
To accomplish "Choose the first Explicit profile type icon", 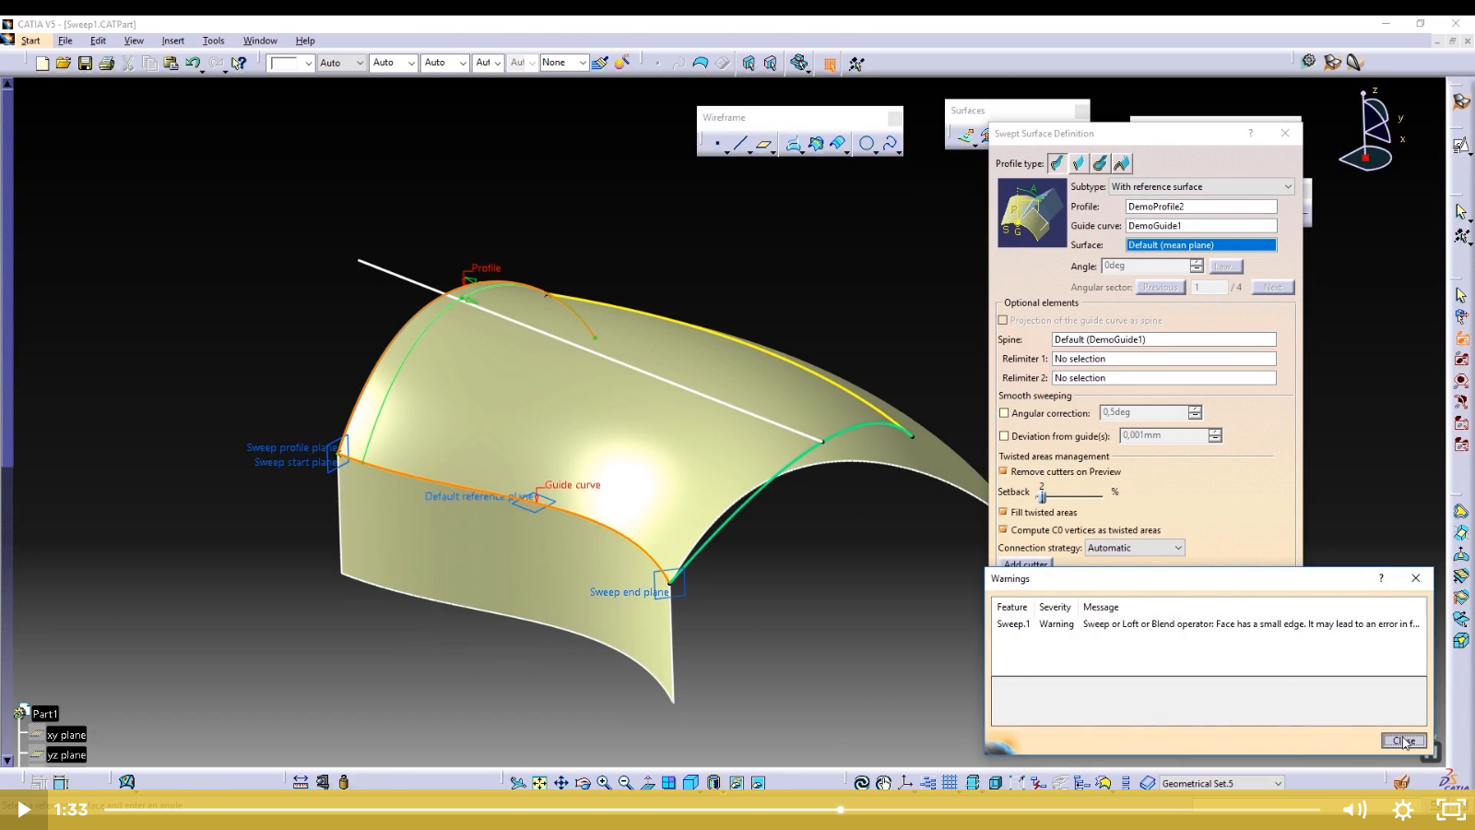I will click(x=1056, y=163).
